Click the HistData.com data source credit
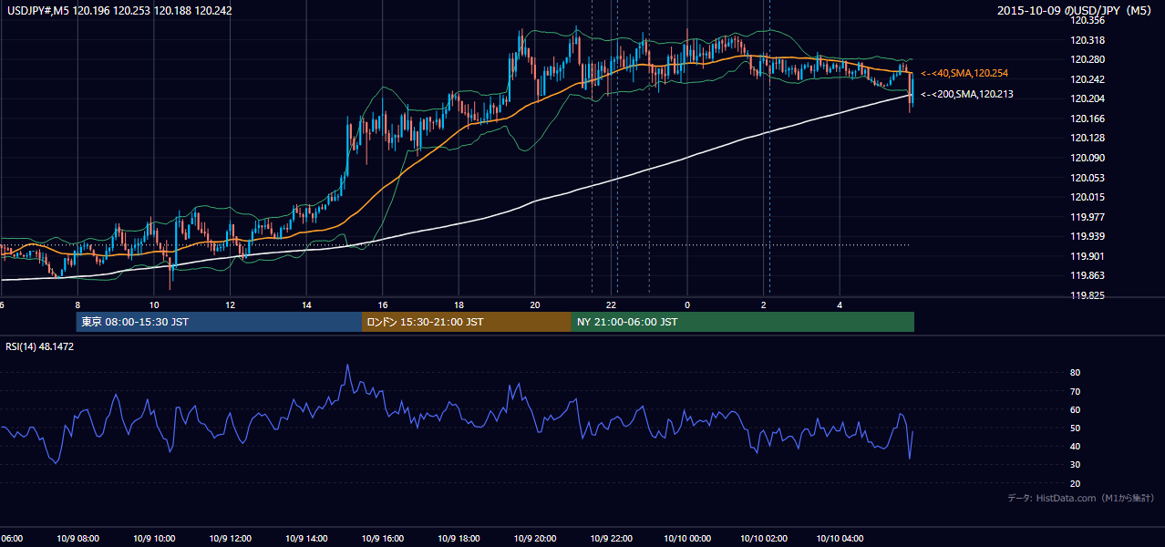 click(x=1081, y=499)
